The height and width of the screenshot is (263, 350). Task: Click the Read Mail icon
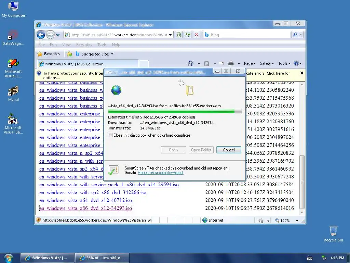(221, 63)
